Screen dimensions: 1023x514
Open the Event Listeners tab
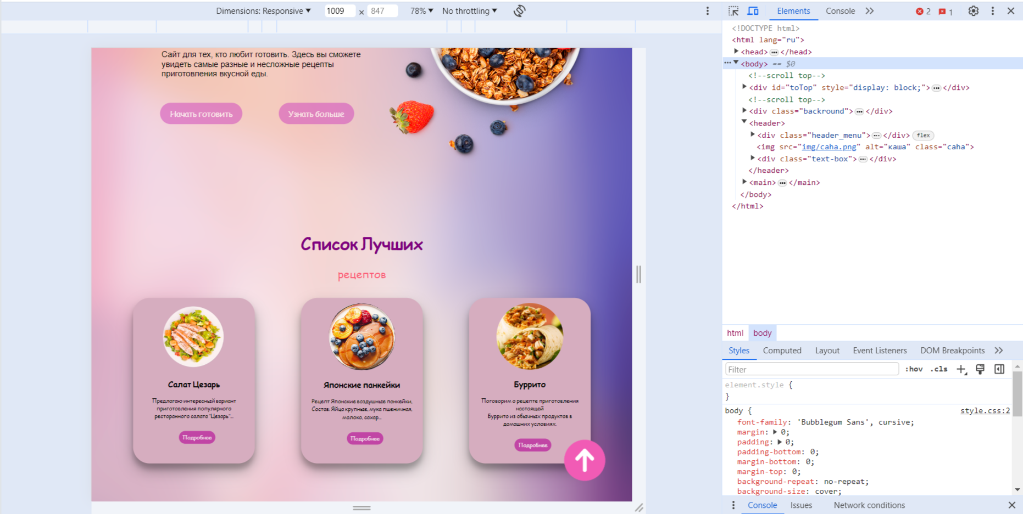880,351
